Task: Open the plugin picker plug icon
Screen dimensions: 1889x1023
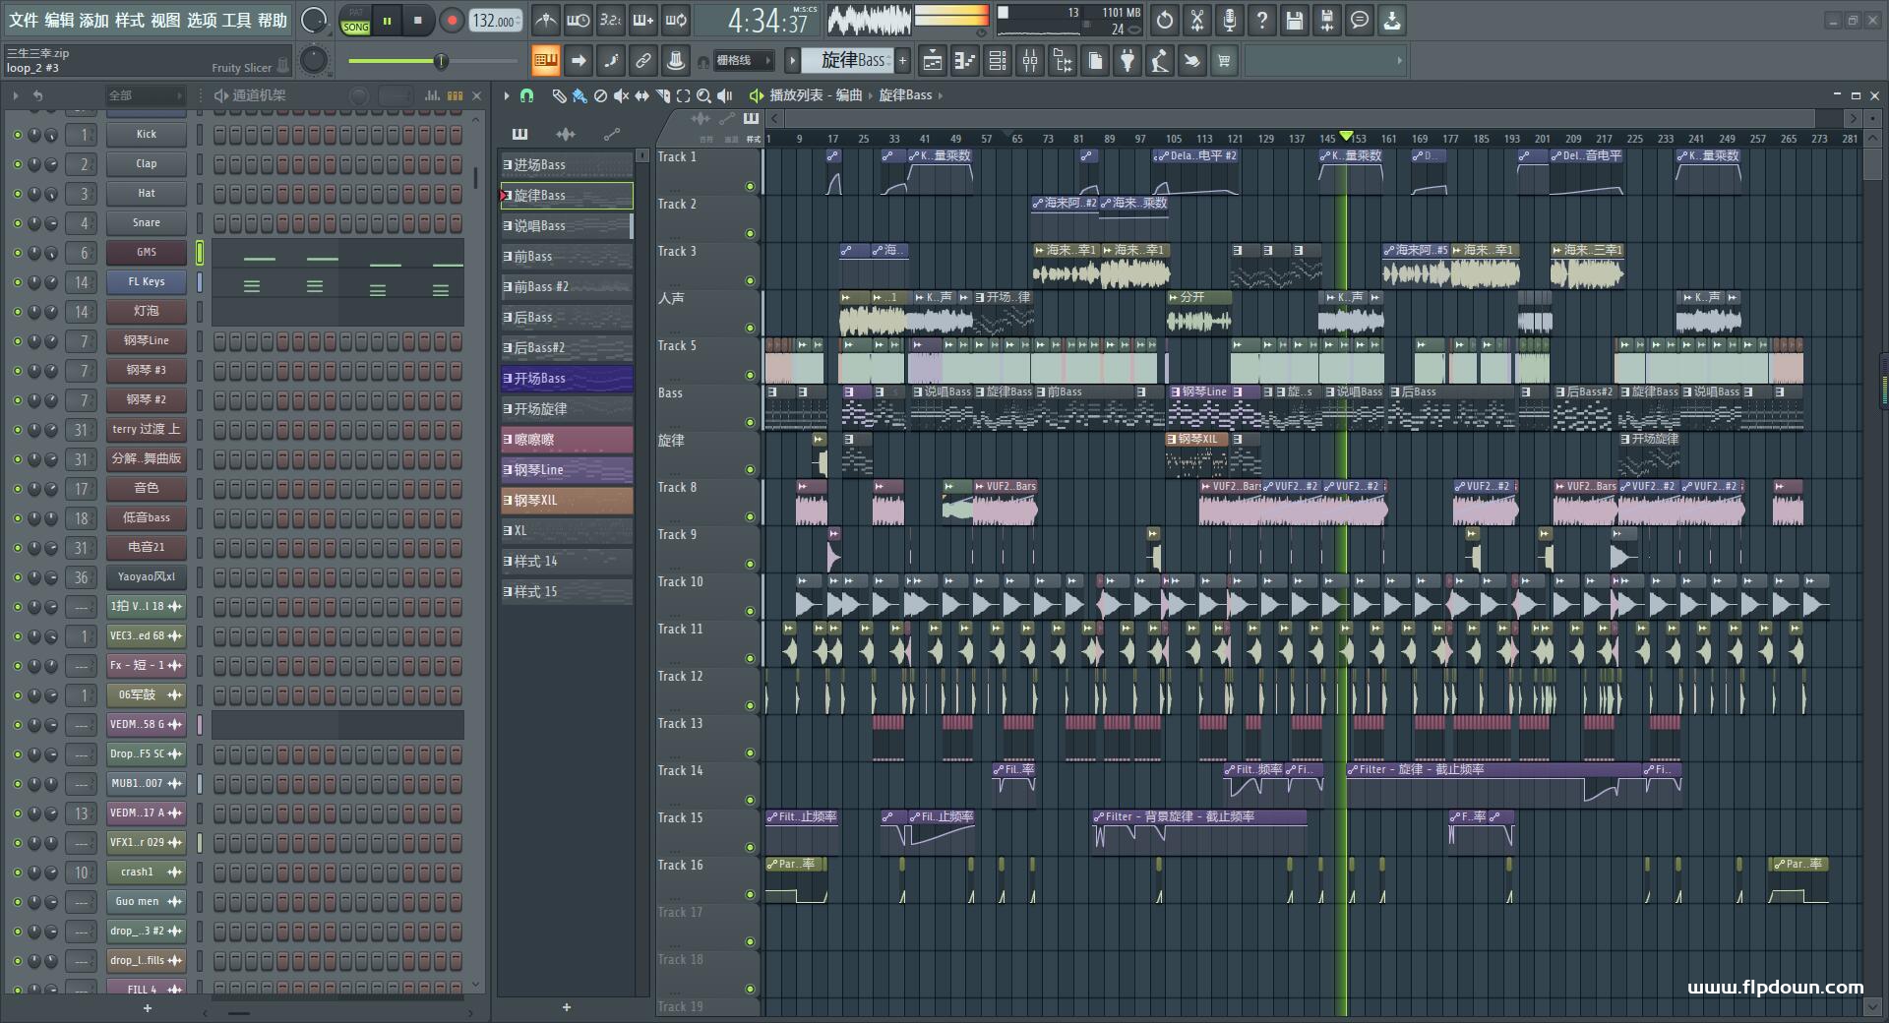Action: (1127, 61)
